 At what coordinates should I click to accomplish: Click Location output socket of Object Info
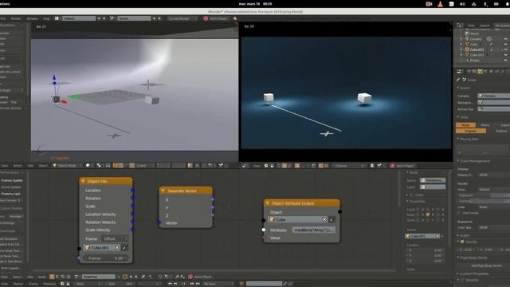pos(132,190)
